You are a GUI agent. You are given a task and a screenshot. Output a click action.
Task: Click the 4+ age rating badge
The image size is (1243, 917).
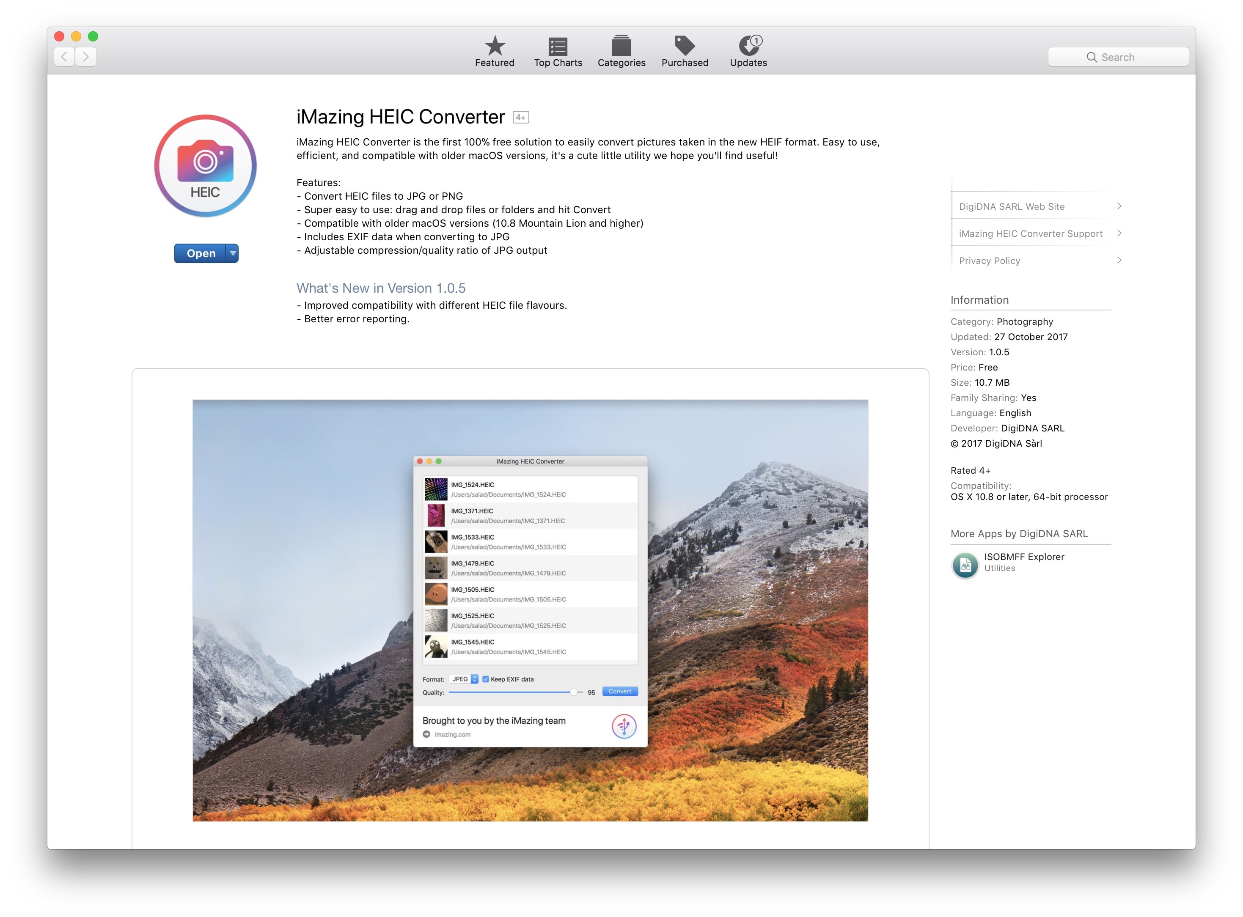point(520,118)
